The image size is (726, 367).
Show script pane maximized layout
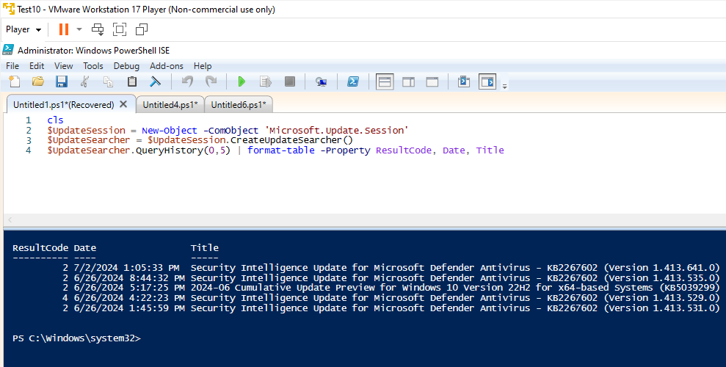[432, 82]
